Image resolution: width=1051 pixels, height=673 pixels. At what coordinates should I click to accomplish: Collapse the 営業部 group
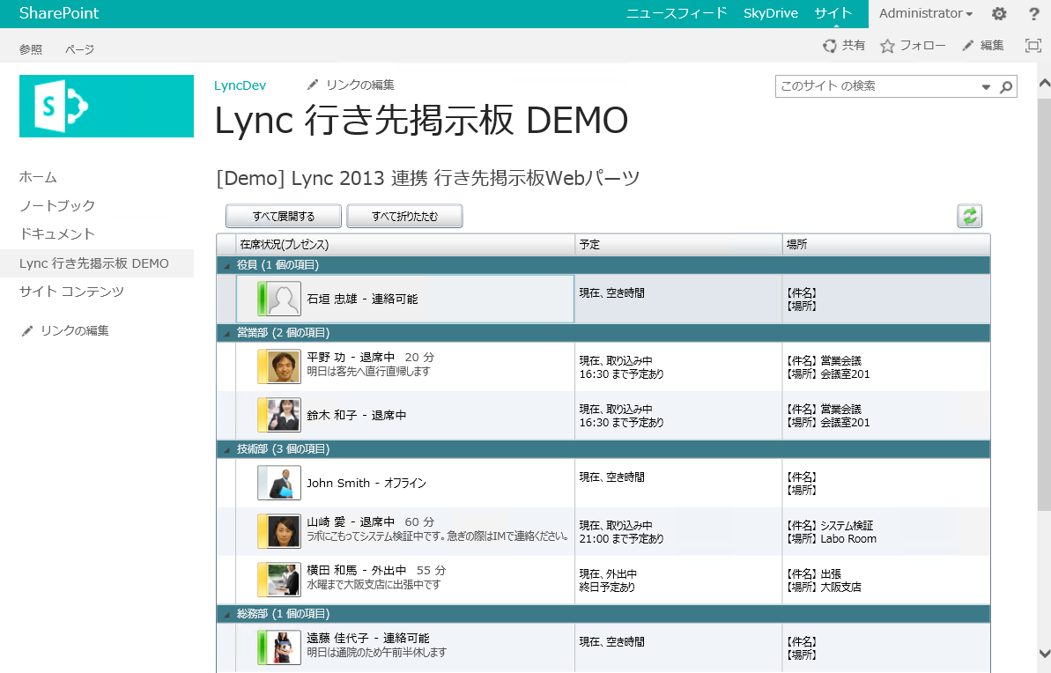(227, 334)
